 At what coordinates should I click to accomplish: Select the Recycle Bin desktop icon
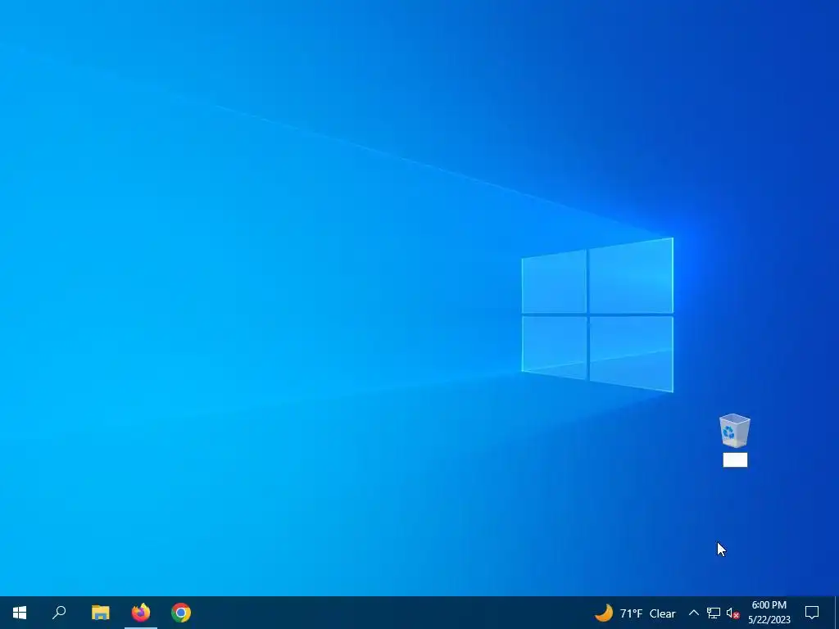point(735,431)
